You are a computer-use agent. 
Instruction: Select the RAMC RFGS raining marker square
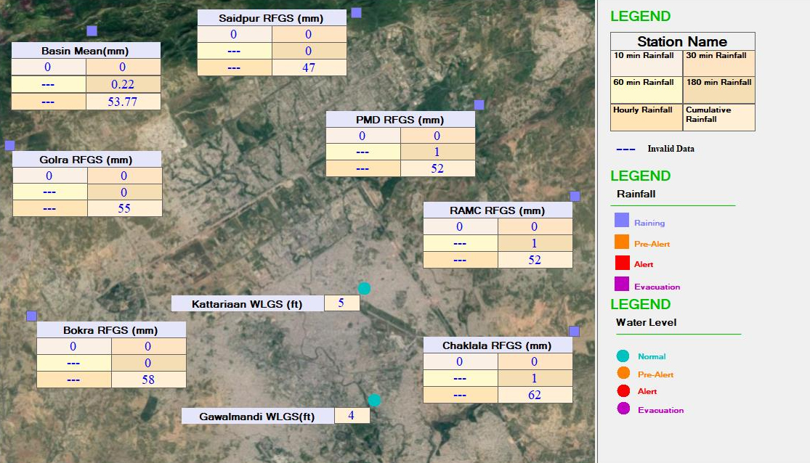tap(575, 196)
